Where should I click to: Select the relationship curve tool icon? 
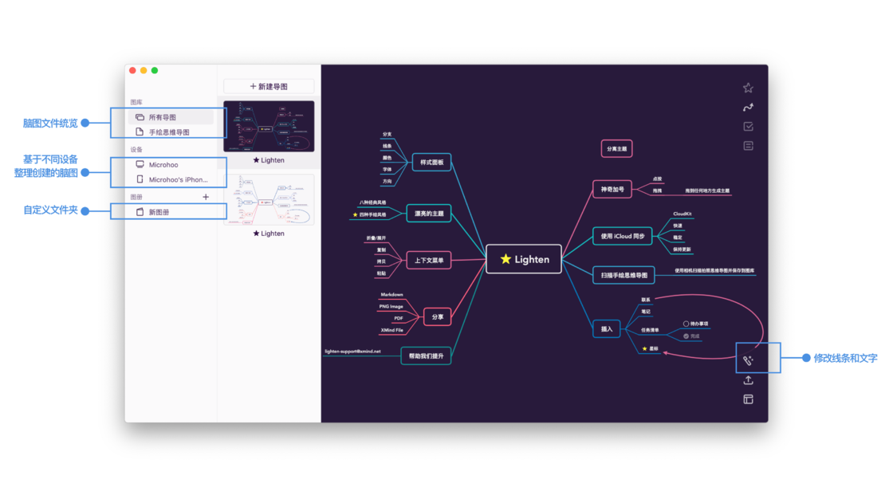[748, 107]
